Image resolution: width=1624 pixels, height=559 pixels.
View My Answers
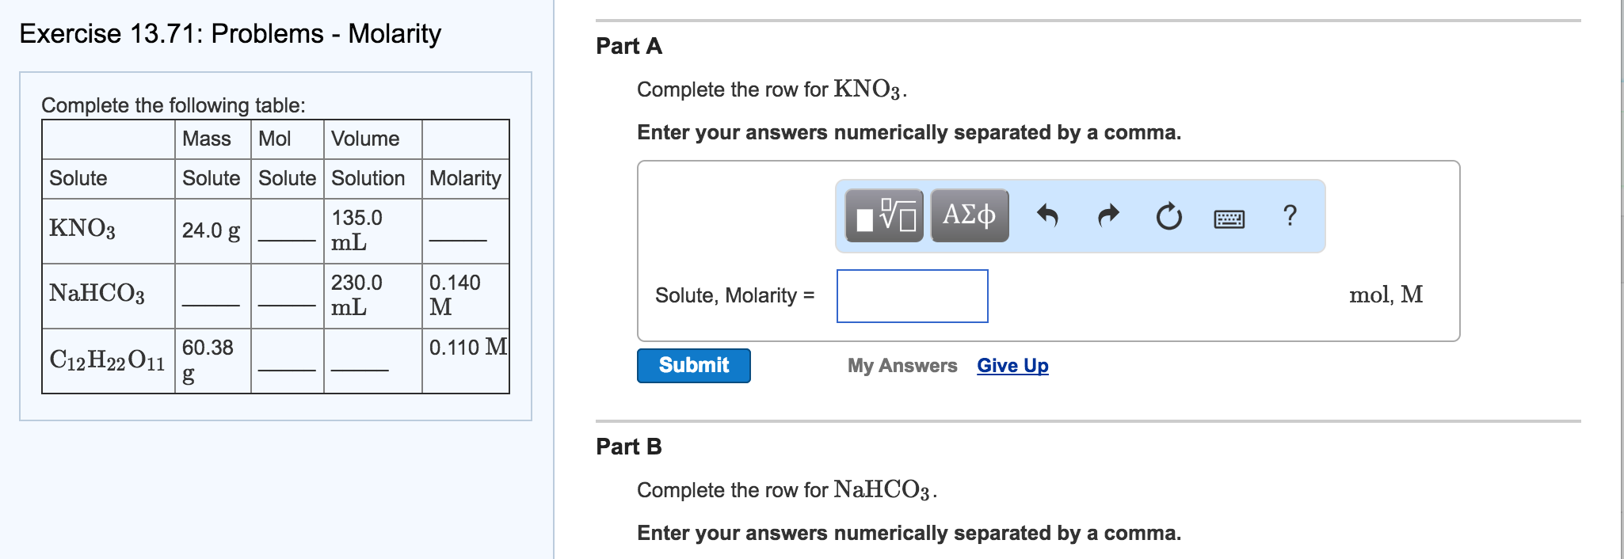tap(902, 366)
